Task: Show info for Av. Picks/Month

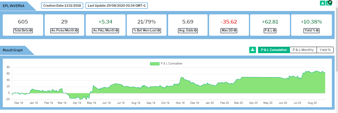Action: 76,31
